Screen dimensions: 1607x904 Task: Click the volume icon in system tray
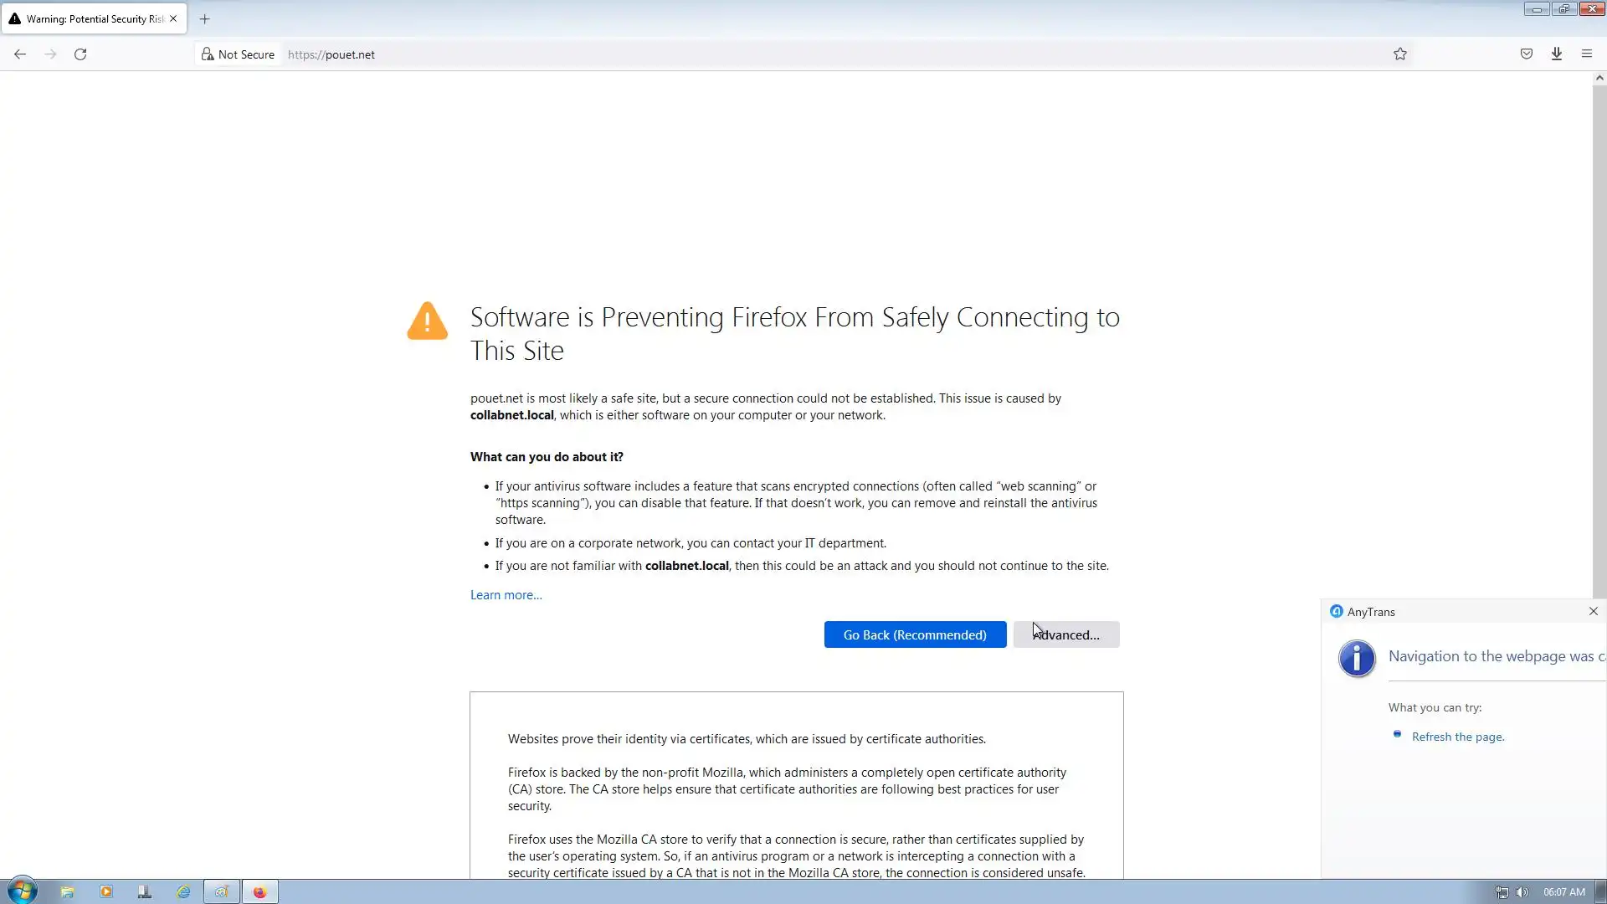coord(1522,892)
